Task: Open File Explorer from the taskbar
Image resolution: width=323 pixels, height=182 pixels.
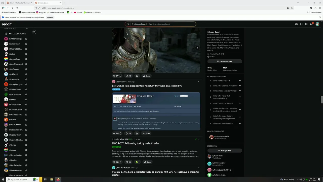Action: pyautogui.click(x=52, y=179)
